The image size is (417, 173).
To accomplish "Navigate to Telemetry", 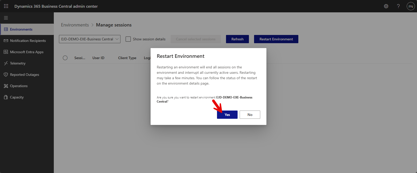I will [27, 63].
